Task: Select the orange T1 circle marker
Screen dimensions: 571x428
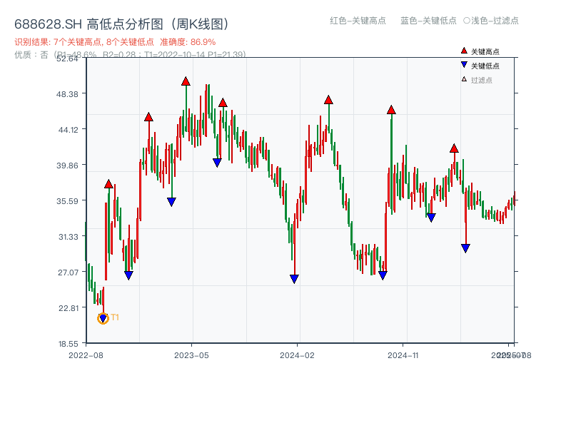Action: coord(102,317)
